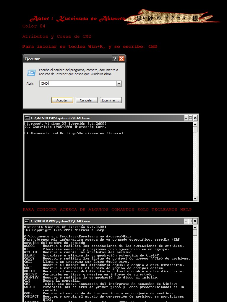This screenshot has width=227, height=302.
Task: Click the CACLS command row
Action: [x=107, y=258]
